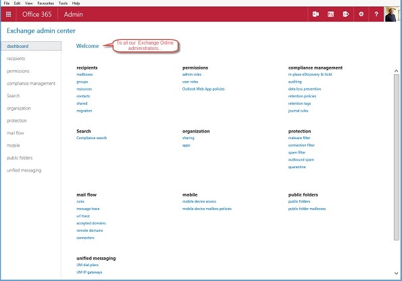The height and width of the screenshot is (281, 402).
Task: Select compliance management in left navigation
Action: tap(31, 83)
